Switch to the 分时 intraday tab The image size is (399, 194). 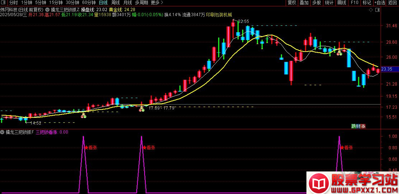(x=13, y=3)
